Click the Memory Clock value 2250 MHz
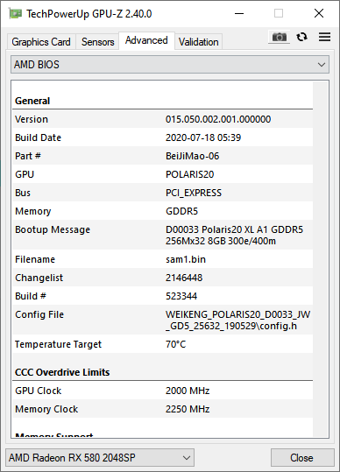 click(188, 409)
